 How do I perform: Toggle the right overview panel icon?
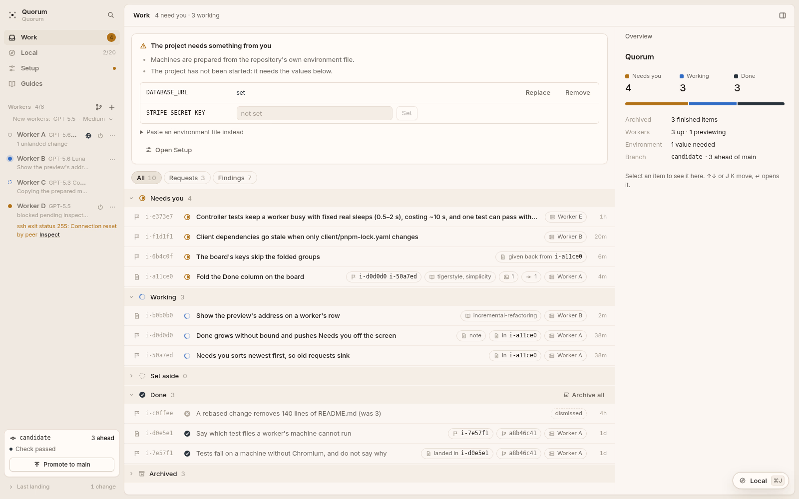783,15
